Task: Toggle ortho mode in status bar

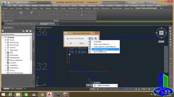Action: [106, 89]
